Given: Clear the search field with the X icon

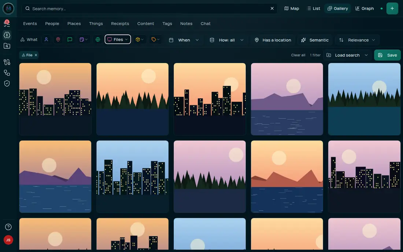Looking at the screenshot, I should pos(272,8).
